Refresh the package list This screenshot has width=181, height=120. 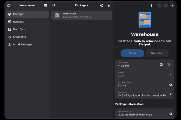click(9, 5)
